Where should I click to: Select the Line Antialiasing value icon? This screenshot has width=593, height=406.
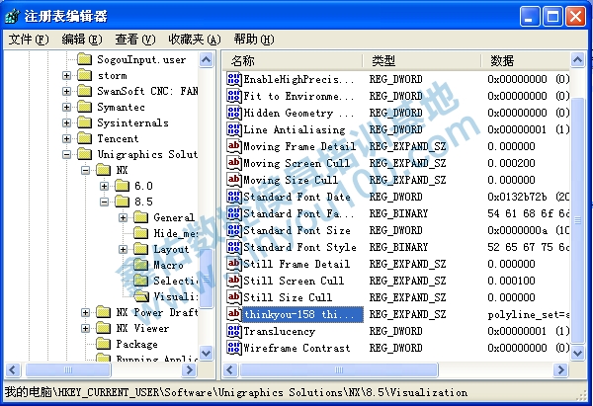(x=233, y=129)
